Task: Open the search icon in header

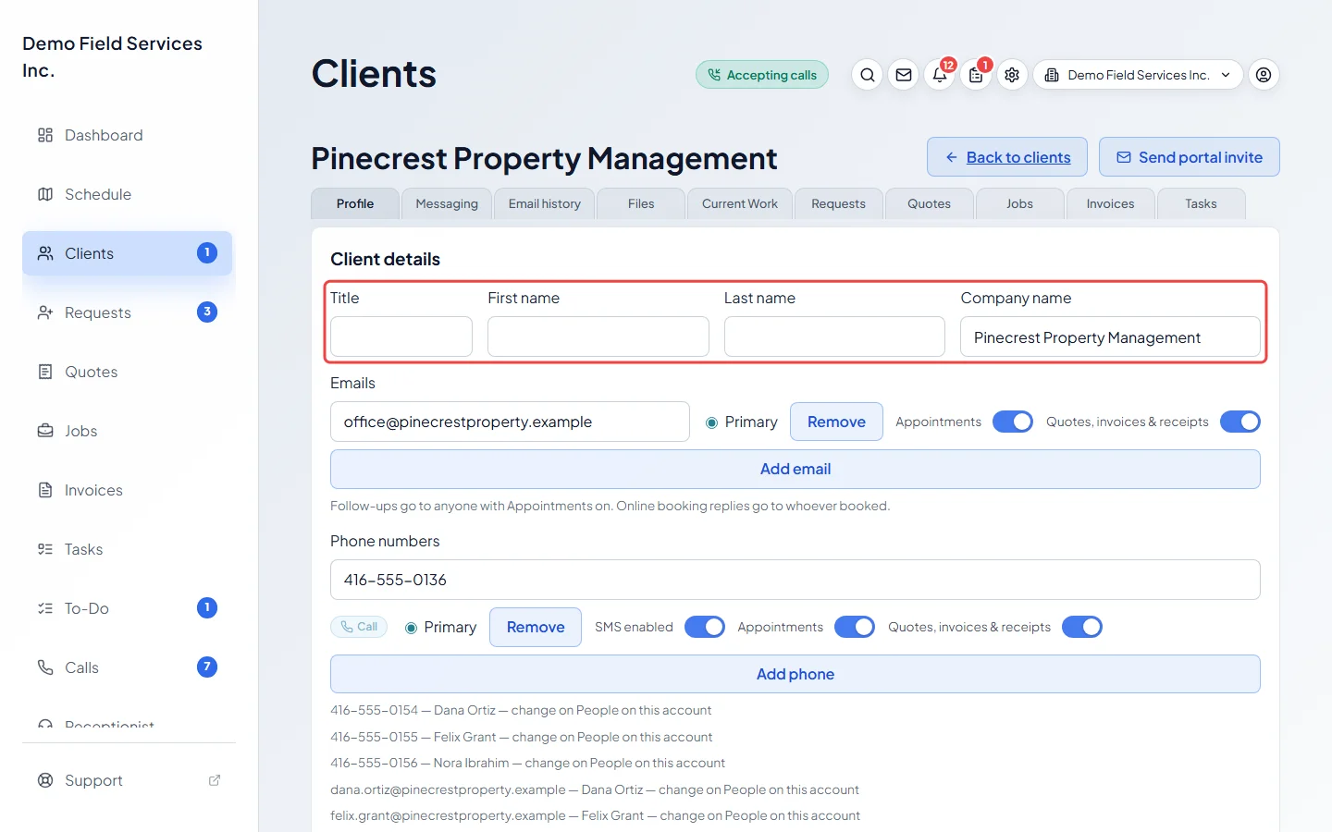Action: (x=867, y=75)
